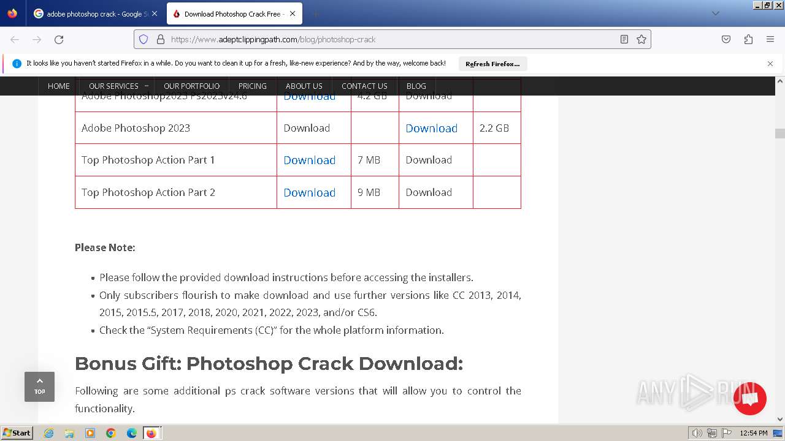785x441 pixels.
Task: Click the 9 MB size cell
Action: click(x=375, y=192)
